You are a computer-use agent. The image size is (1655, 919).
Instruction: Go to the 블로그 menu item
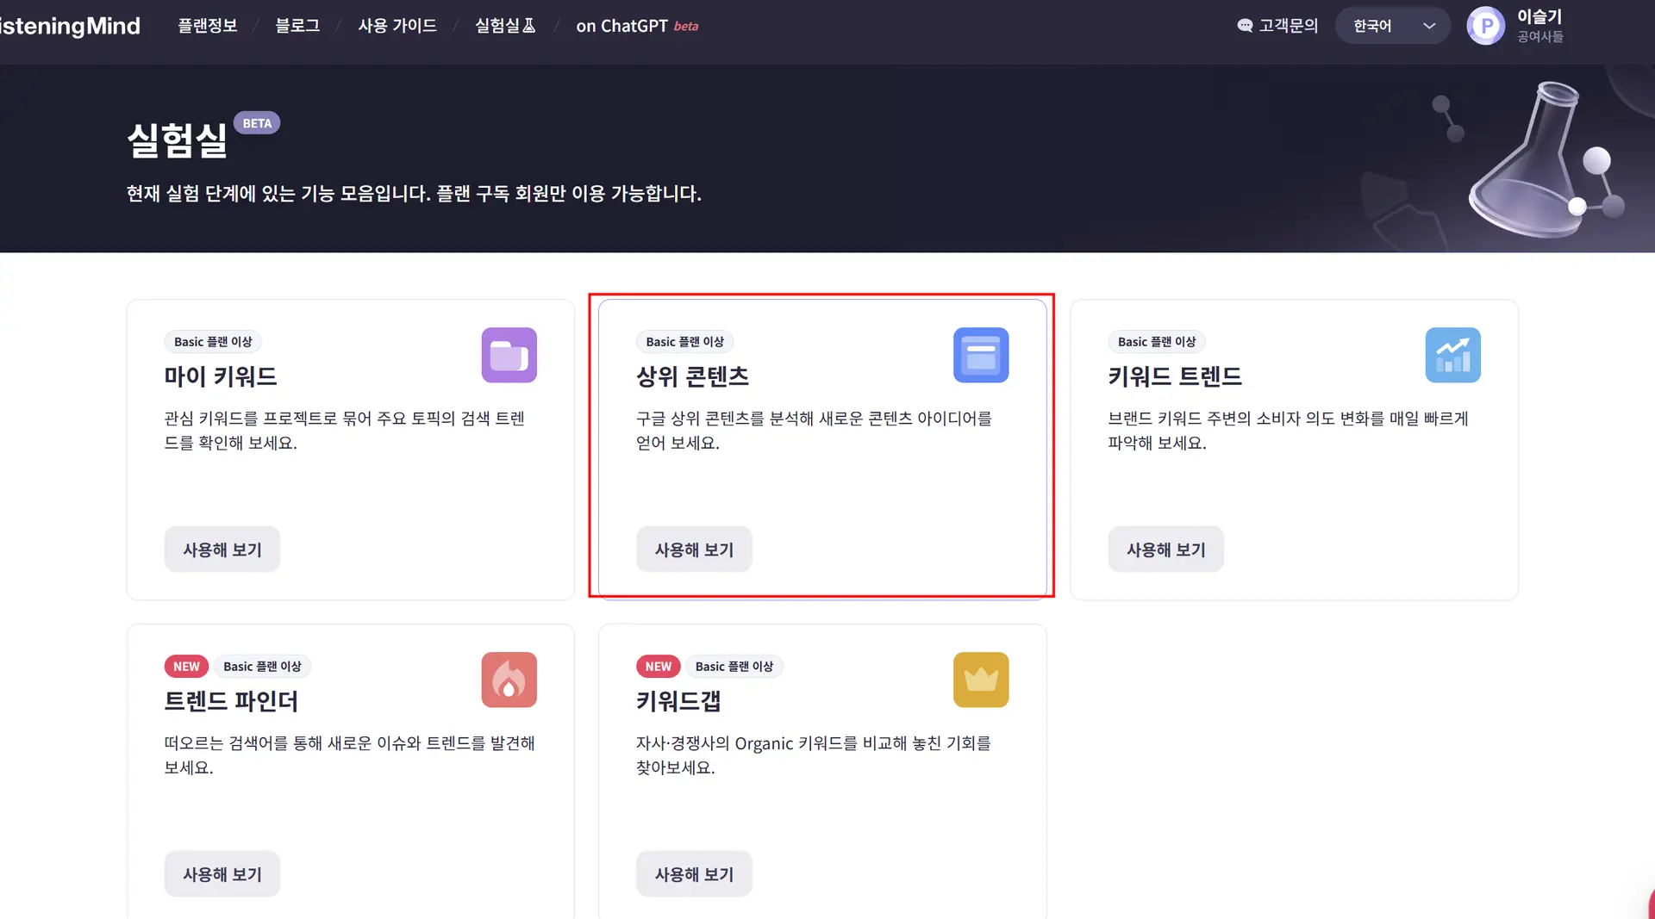pyautogui.click(x=297, y=26)
